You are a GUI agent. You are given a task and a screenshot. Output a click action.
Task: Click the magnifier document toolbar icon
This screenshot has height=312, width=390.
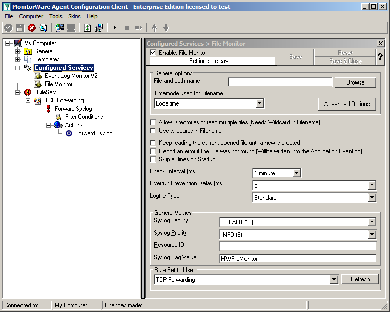(44, 28)
